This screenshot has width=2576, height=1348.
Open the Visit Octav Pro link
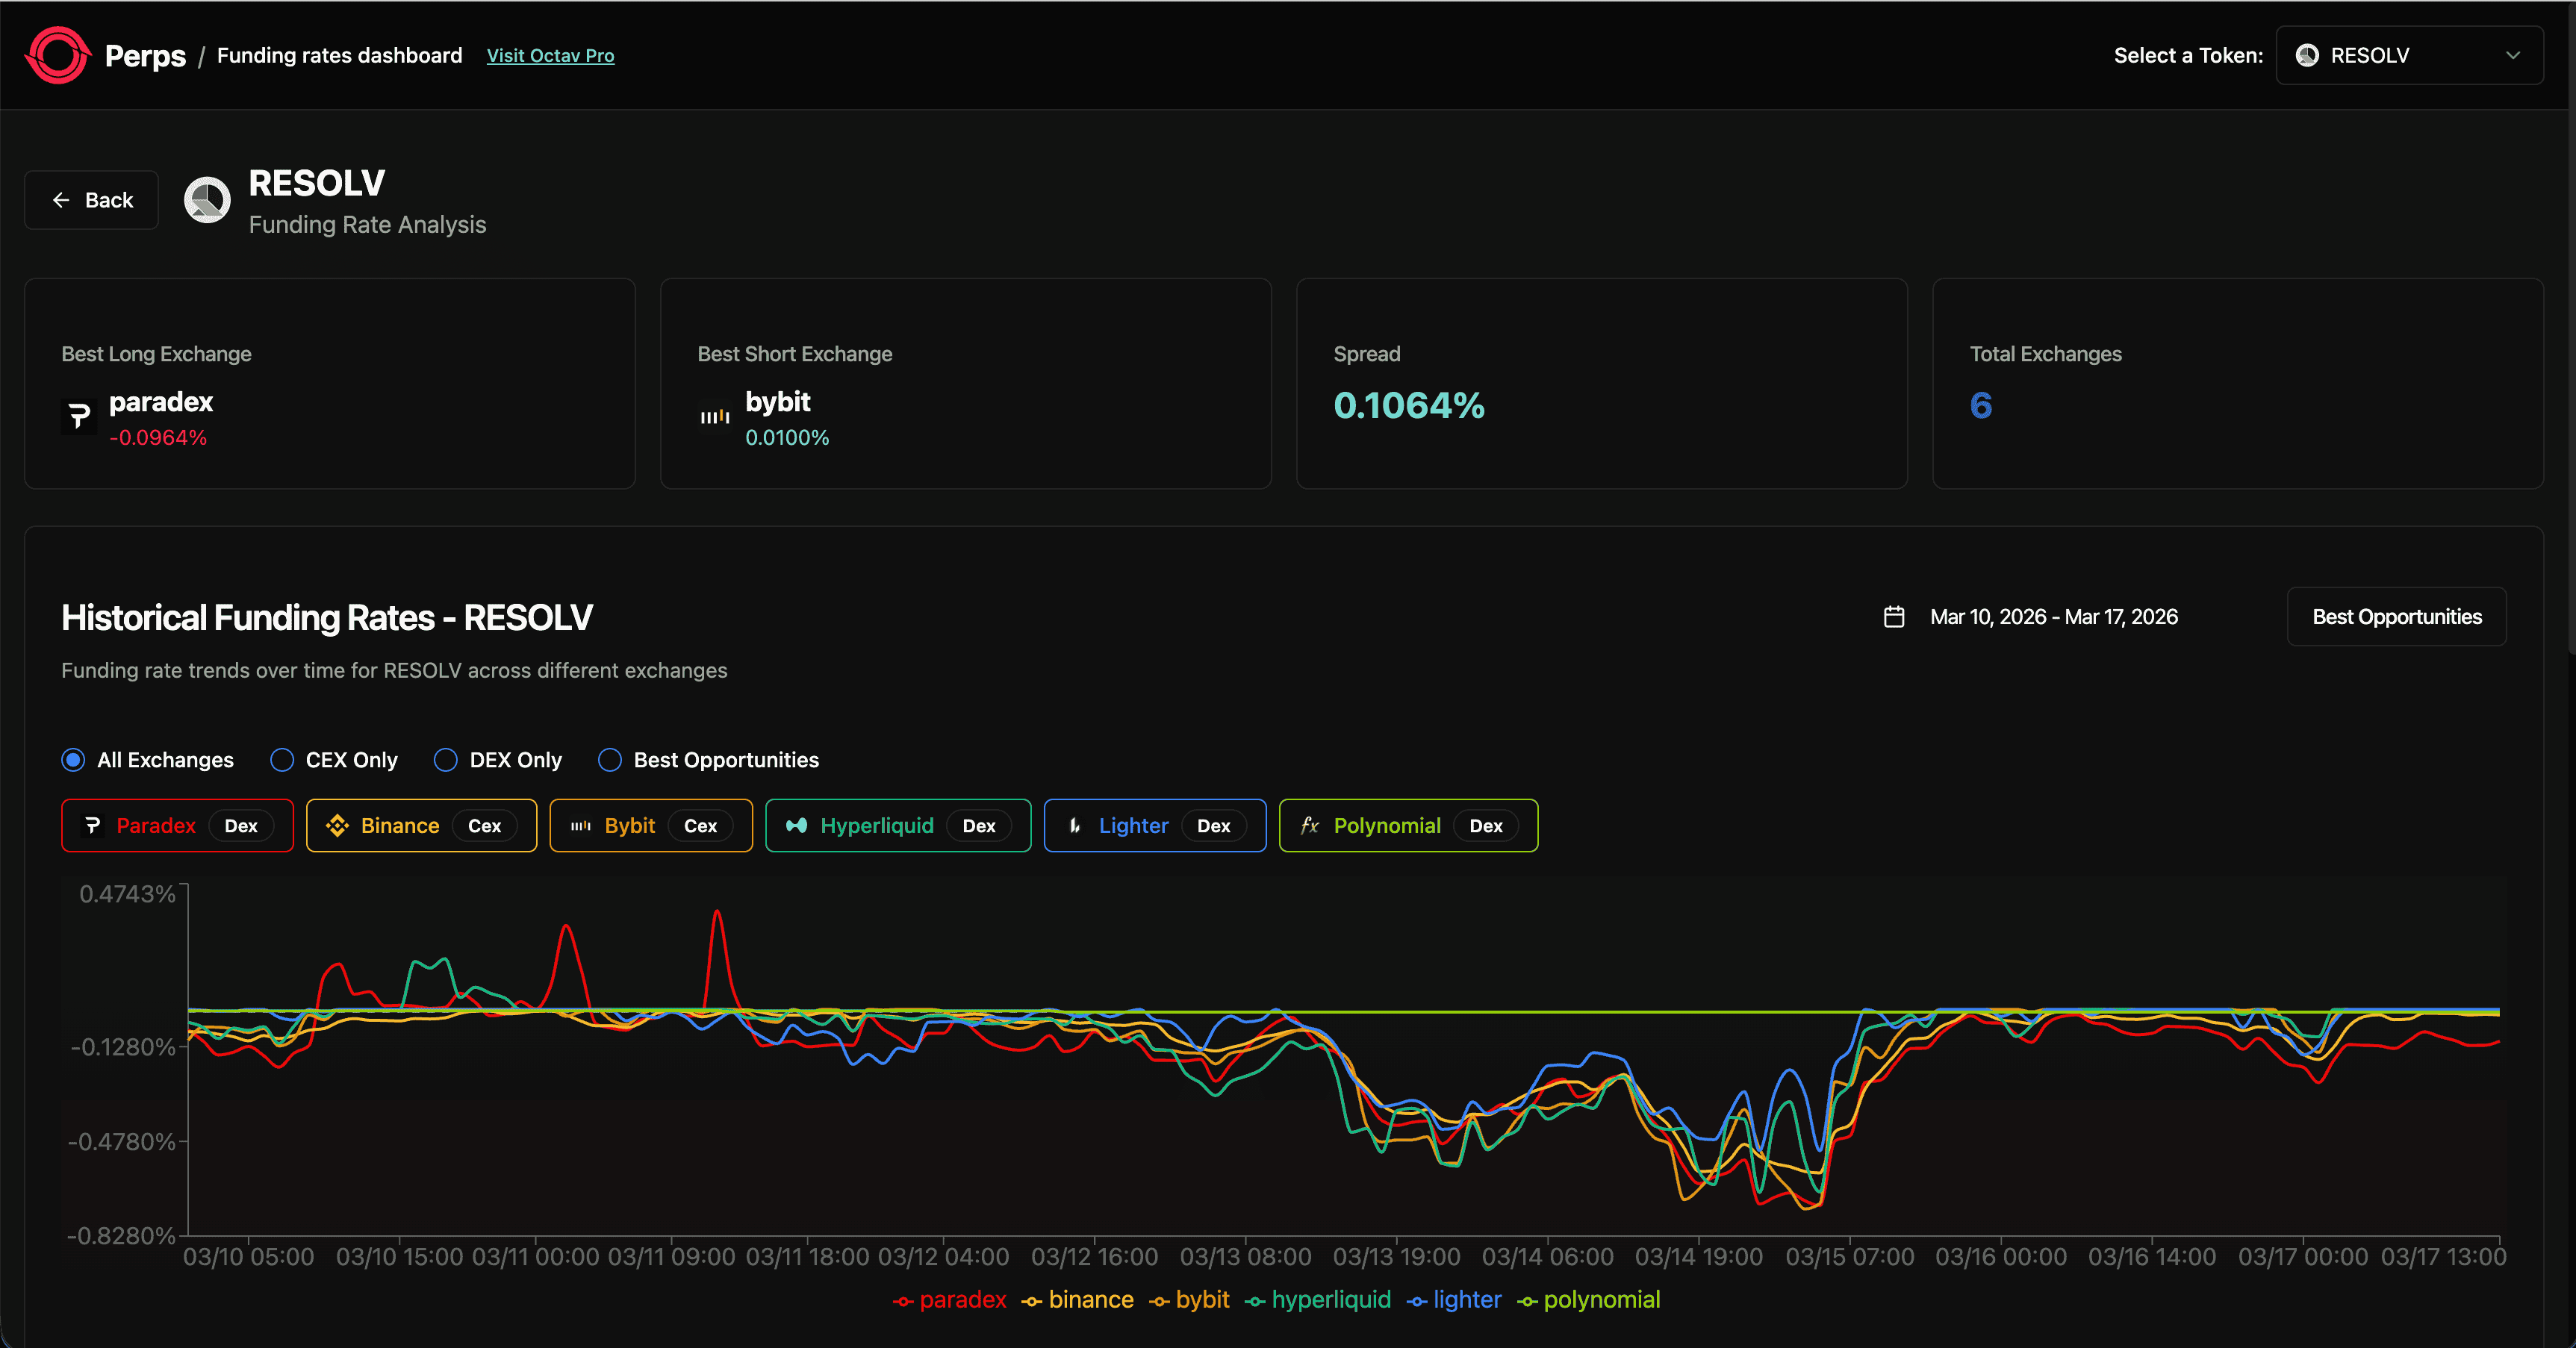(550, 56)
